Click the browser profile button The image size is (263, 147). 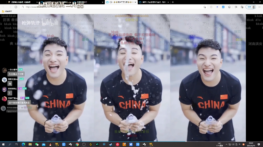(x=251, y=7)
